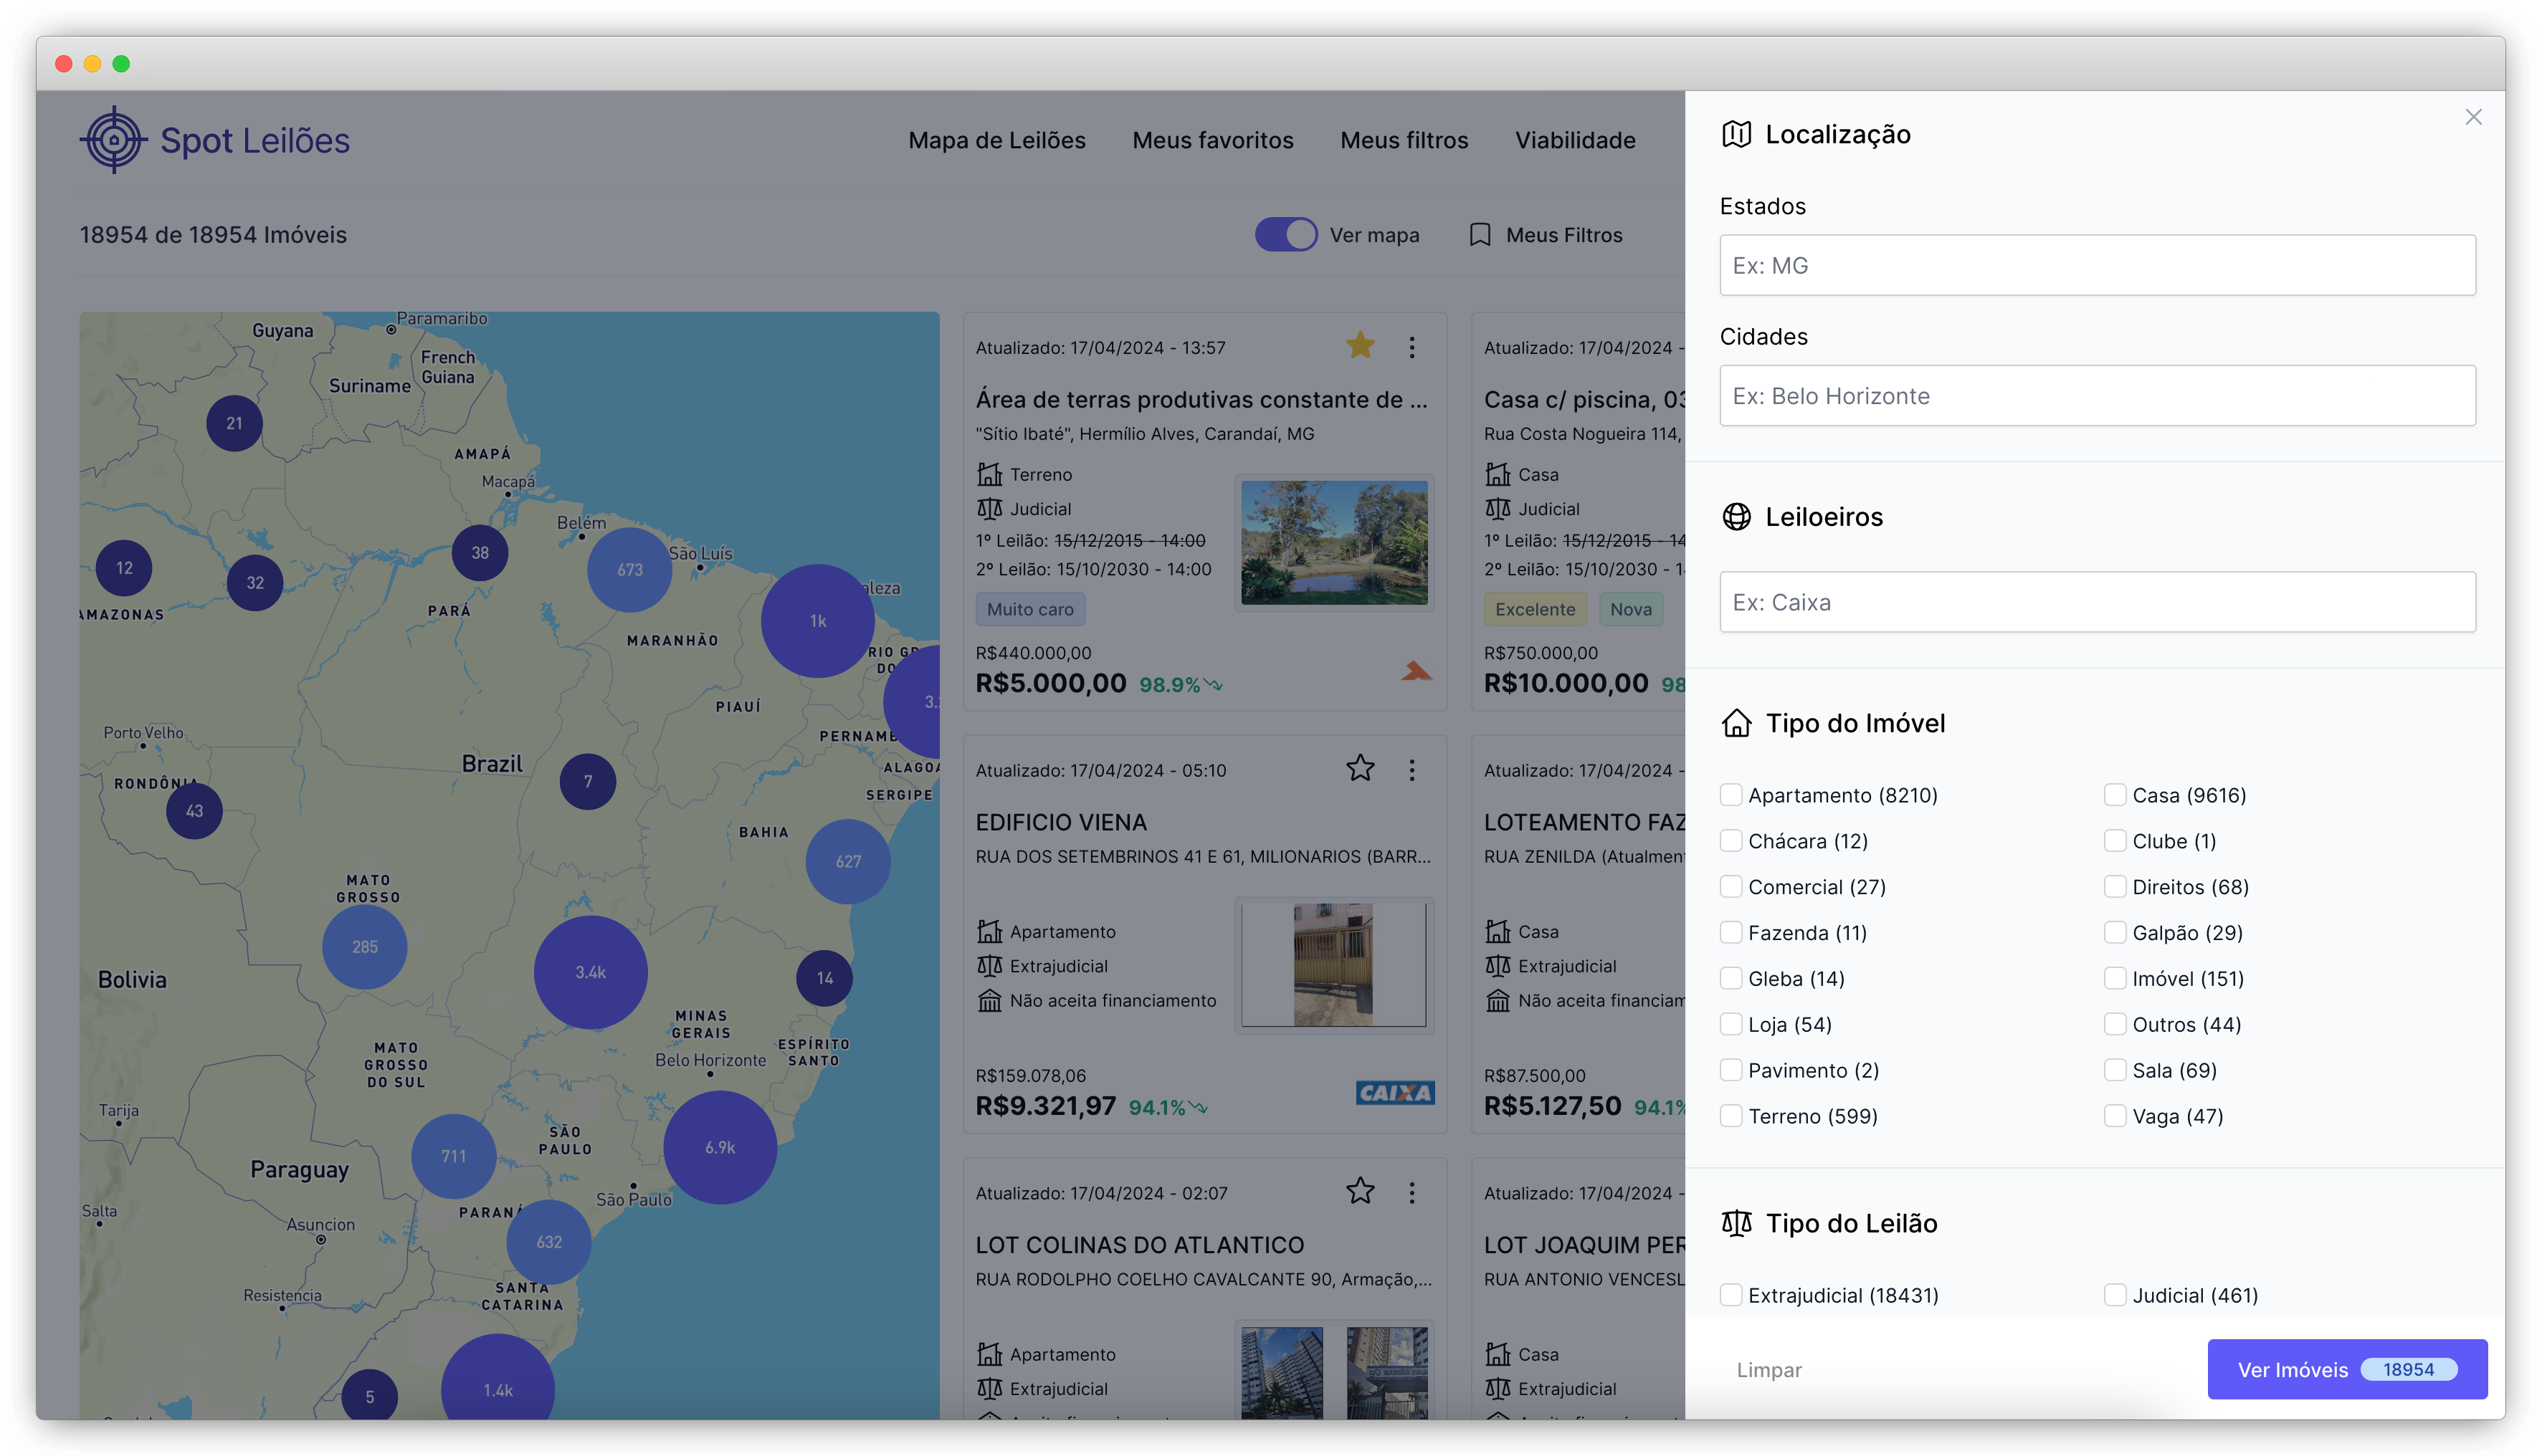Open Viabilidade nav item

pyautogui.click(x=1575, y=140)
